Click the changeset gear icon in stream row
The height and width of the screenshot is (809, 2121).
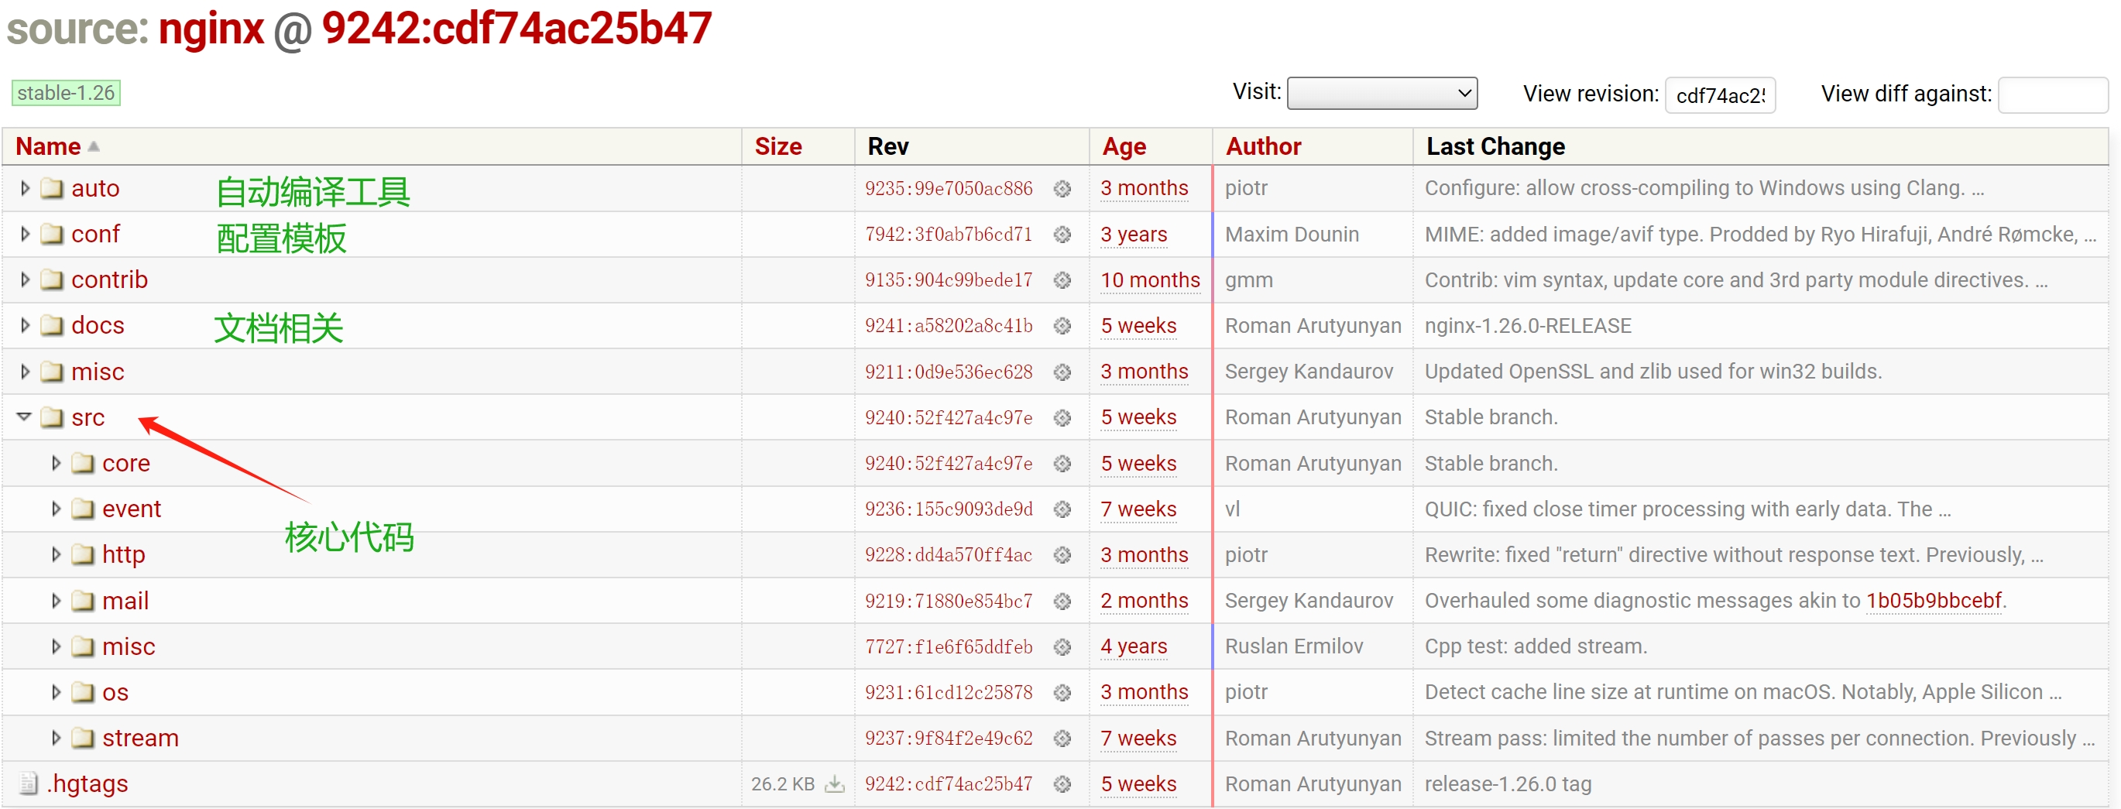pyautogui.click(x=1062, y=739)
